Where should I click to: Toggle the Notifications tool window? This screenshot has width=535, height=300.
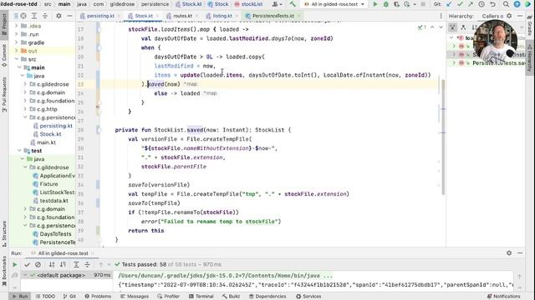point(503,297)
